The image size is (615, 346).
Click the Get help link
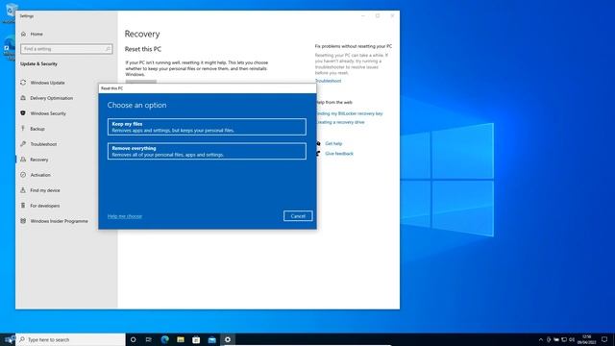333,143
